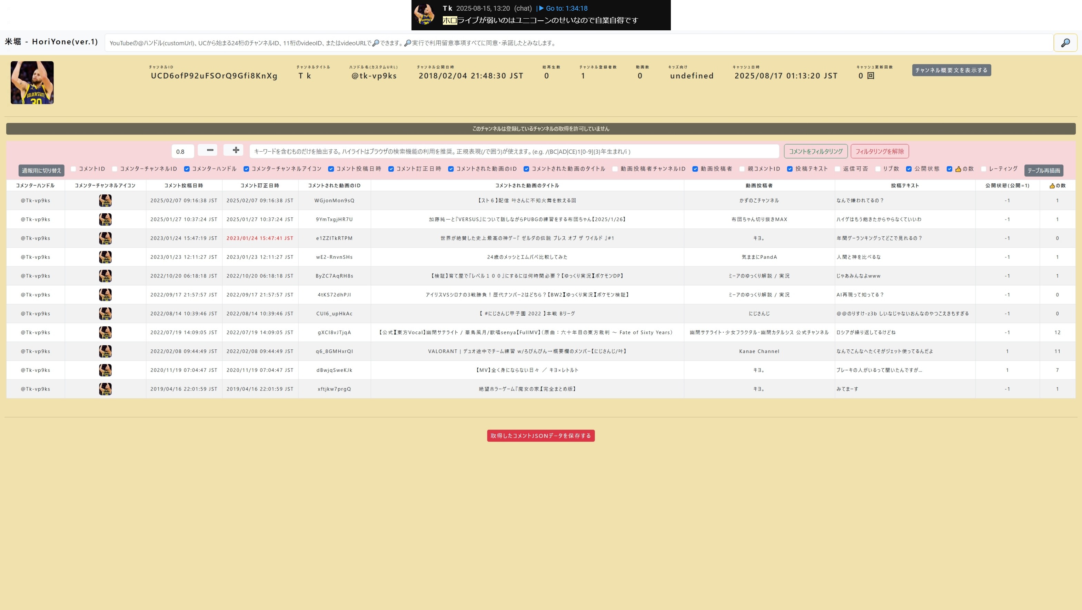Click chat popup's commenter avatar icon
This screenshot has height=610, width=1082.
pos(424,14)
